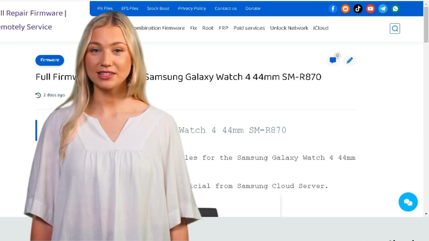The image size is (429, 241).
Task: Click heading text 'Watch 4 44mm SM-R870'
Action: 233,130
